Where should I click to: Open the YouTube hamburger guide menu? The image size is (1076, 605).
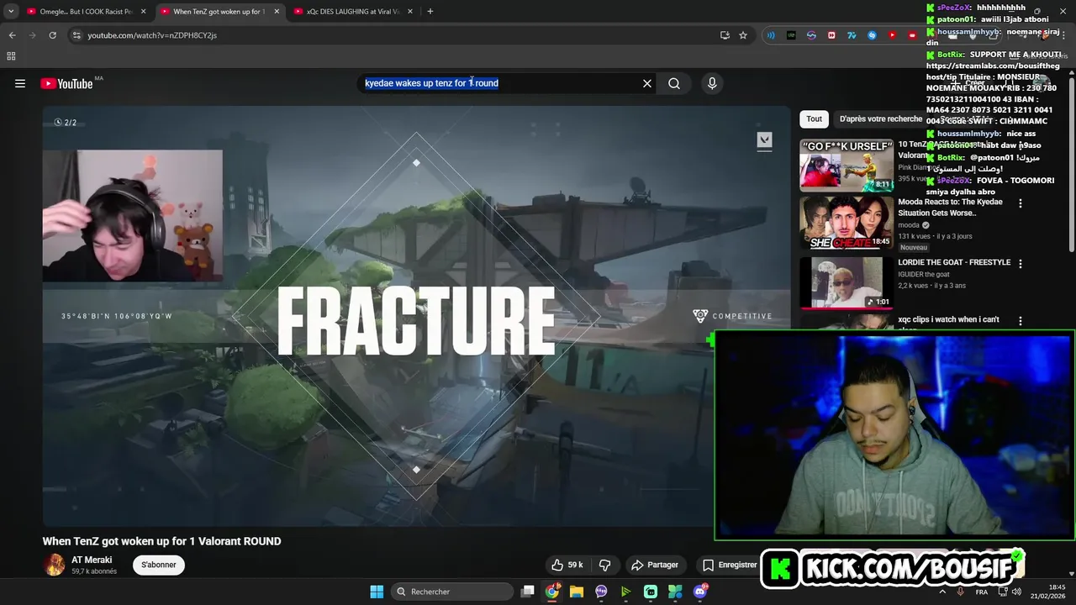[20, 83]
